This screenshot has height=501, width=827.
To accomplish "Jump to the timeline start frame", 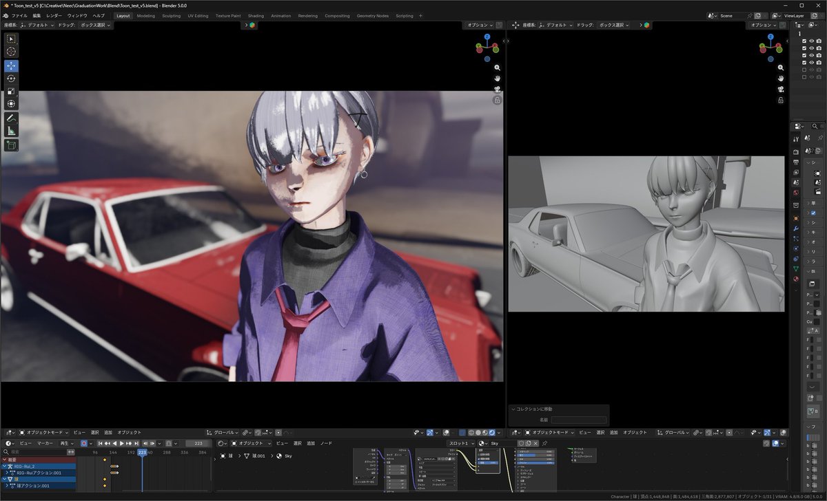I will click(100, 444).
